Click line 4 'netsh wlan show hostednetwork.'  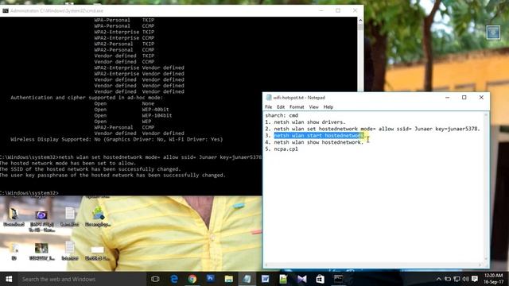[x=314, y=142]
